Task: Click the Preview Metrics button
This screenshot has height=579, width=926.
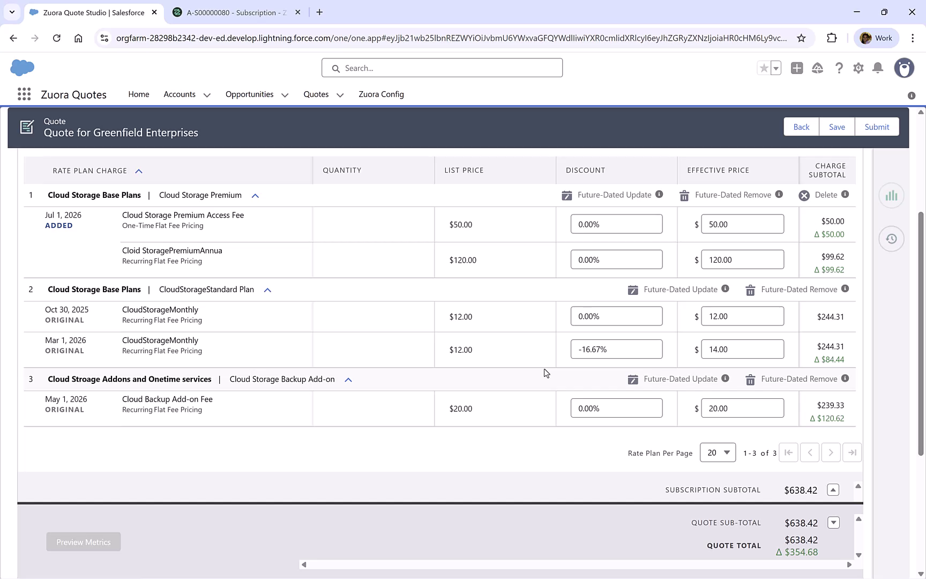Action: pos(83,541)
